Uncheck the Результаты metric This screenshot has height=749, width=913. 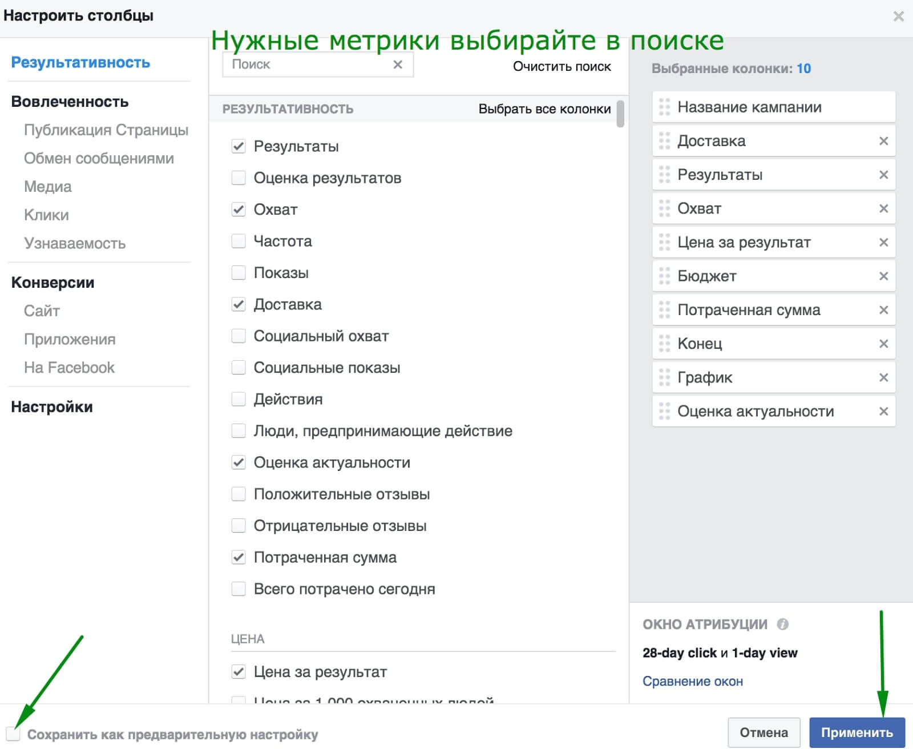click(238, 146)
